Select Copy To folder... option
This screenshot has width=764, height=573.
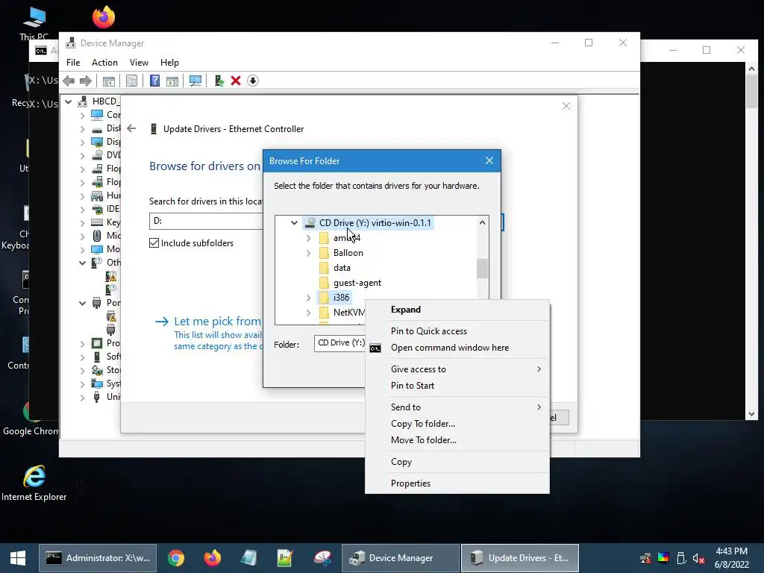457,424
